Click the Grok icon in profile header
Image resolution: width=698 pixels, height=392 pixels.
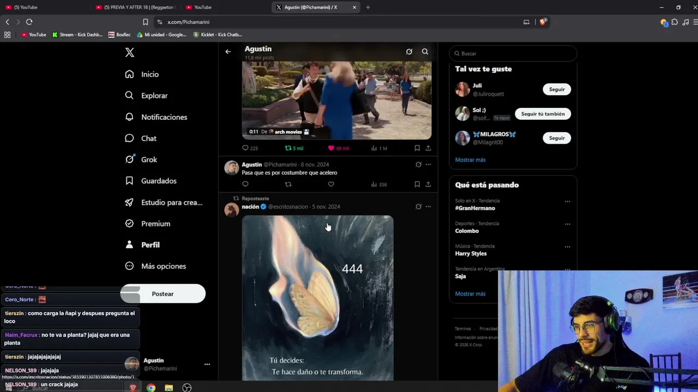[409, 52]
